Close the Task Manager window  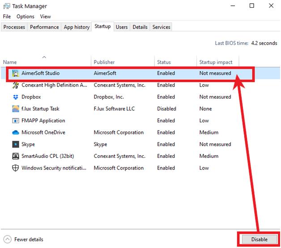(x=271, y=6)
